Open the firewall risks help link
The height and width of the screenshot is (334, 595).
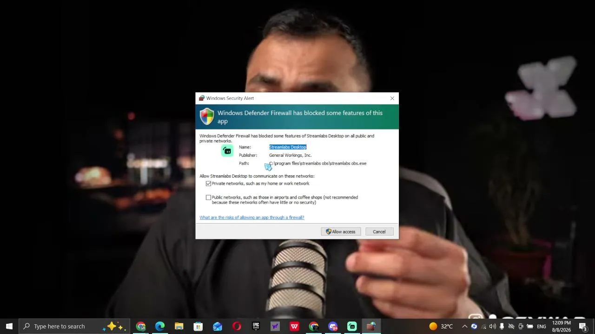pos(252,218)
